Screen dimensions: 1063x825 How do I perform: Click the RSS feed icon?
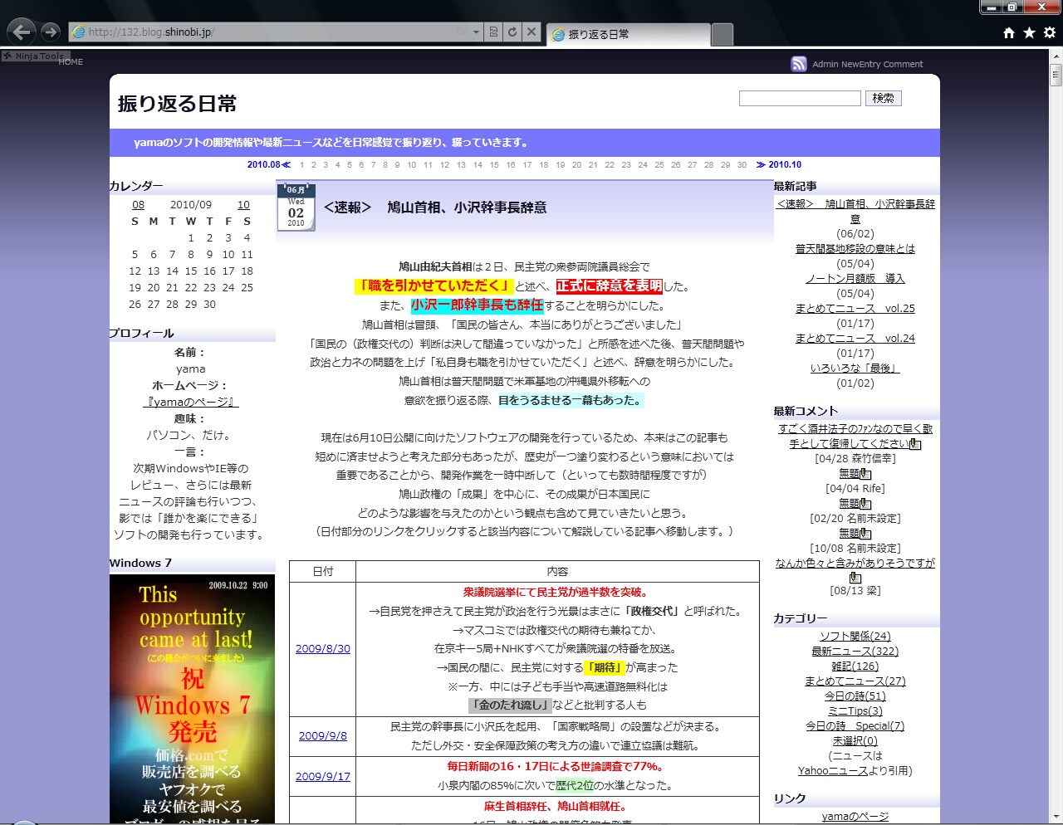coord(799,64)
